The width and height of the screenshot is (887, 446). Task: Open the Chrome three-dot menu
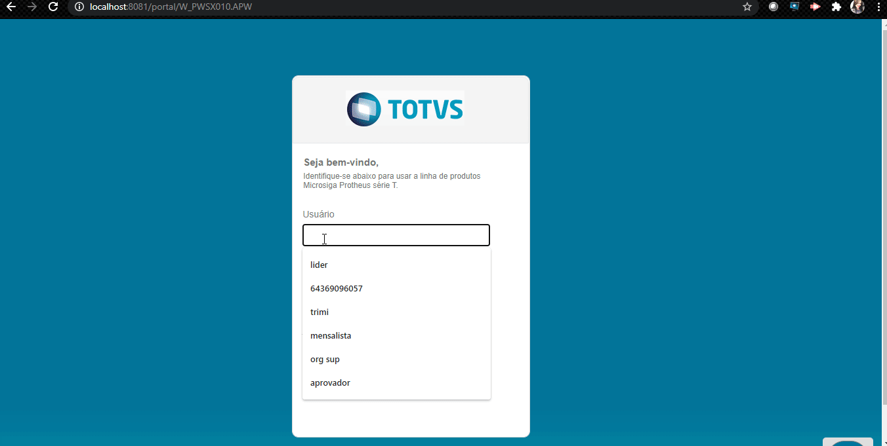click(x=878, y=7)
